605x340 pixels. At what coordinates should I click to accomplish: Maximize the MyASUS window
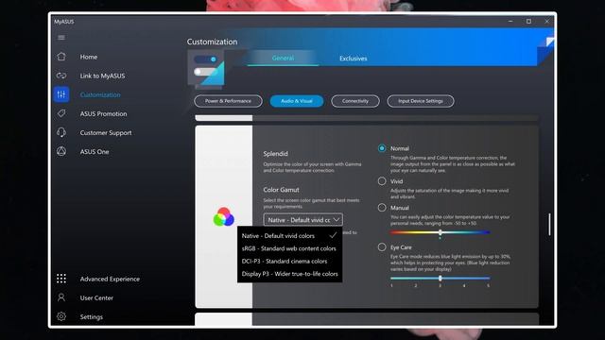pos(528,22)
